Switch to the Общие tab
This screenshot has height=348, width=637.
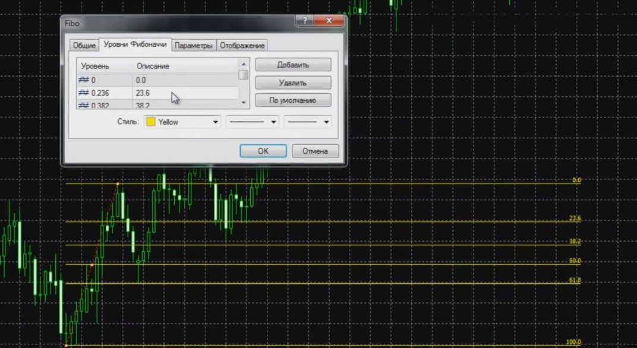(84, 46)
